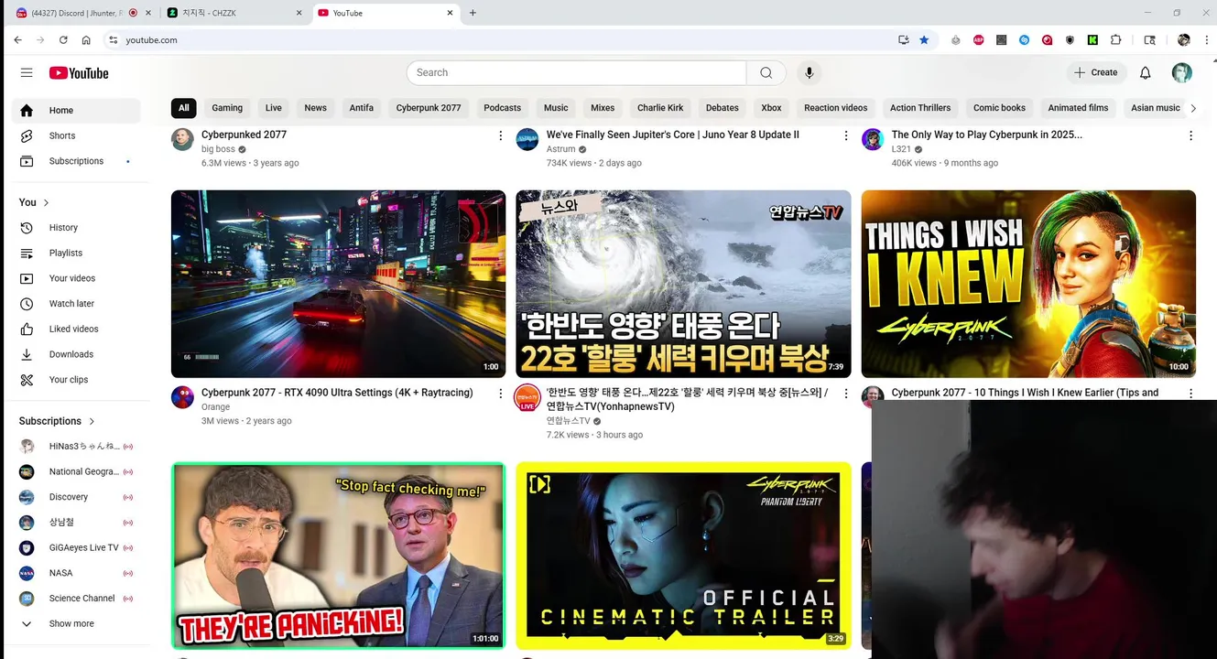The image size is (1217, 659).
Task: Open the YouTube hamburger guide menu
Action: click(x=27, y=72)
